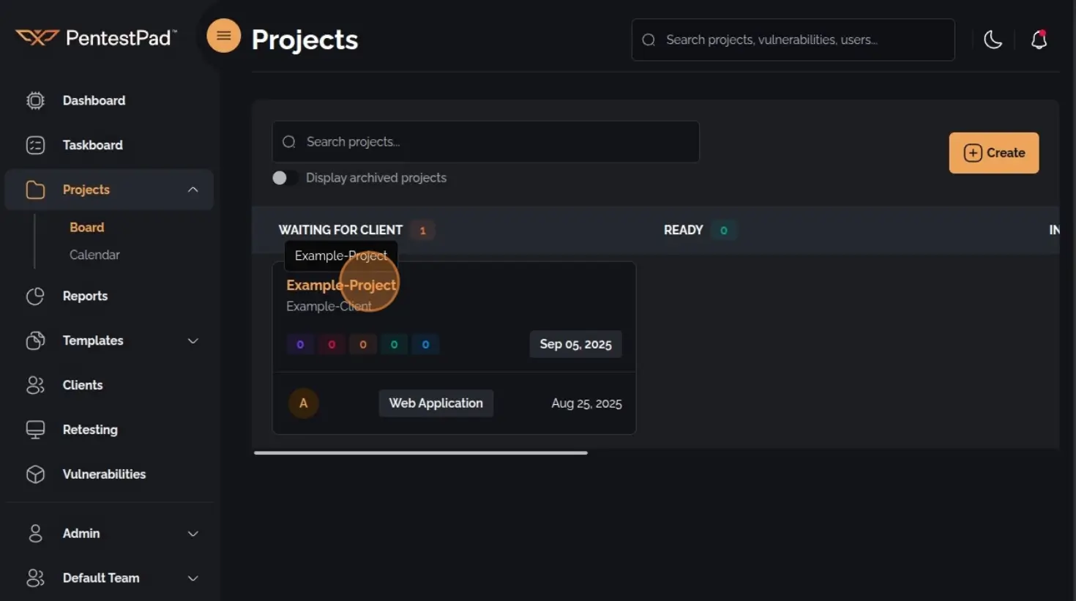Enable the Display archived projects switch
Image resolution: width=1076 pixels, height=601 pixels.
click(285, 177)
